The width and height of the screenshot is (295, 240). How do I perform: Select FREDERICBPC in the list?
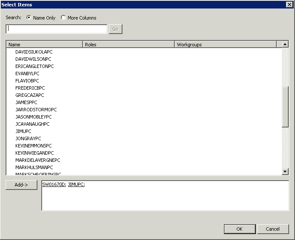tap(30, 88)
